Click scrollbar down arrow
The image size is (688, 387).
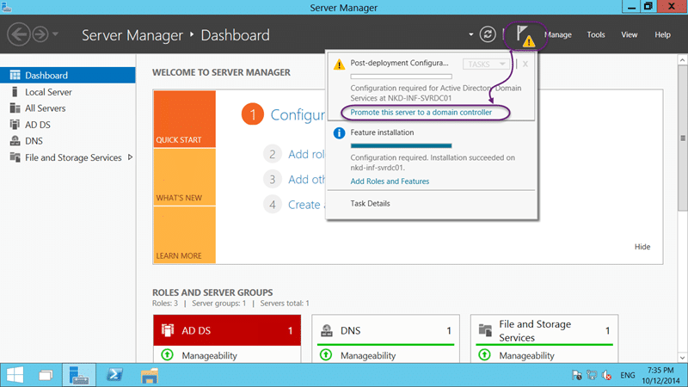tap(682, 358)
